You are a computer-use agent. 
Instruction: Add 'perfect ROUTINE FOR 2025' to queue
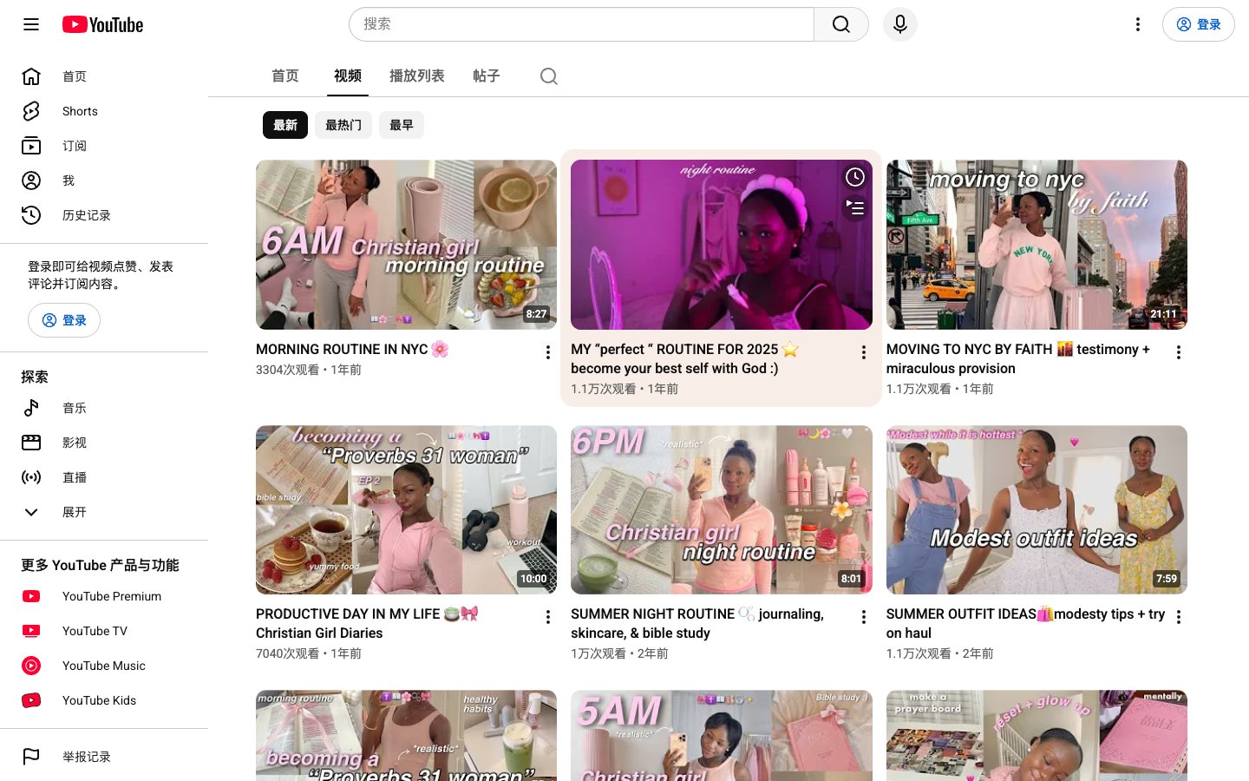coord(855,208)
